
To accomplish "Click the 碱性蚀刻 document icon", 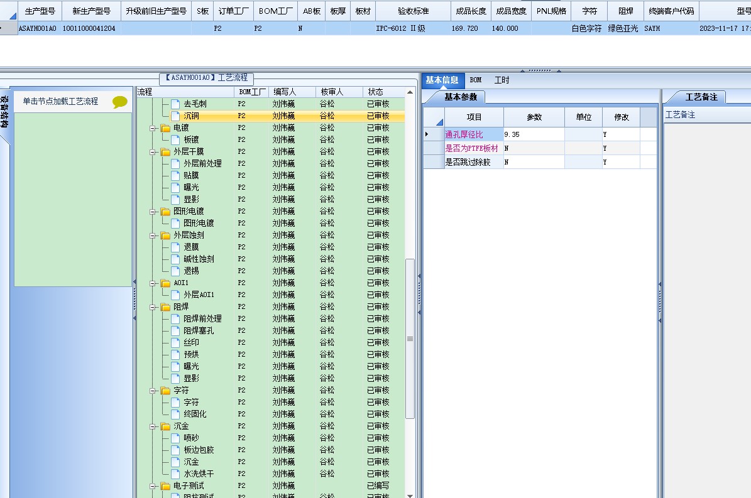I will pyautogui.click(x=176, y=259).
